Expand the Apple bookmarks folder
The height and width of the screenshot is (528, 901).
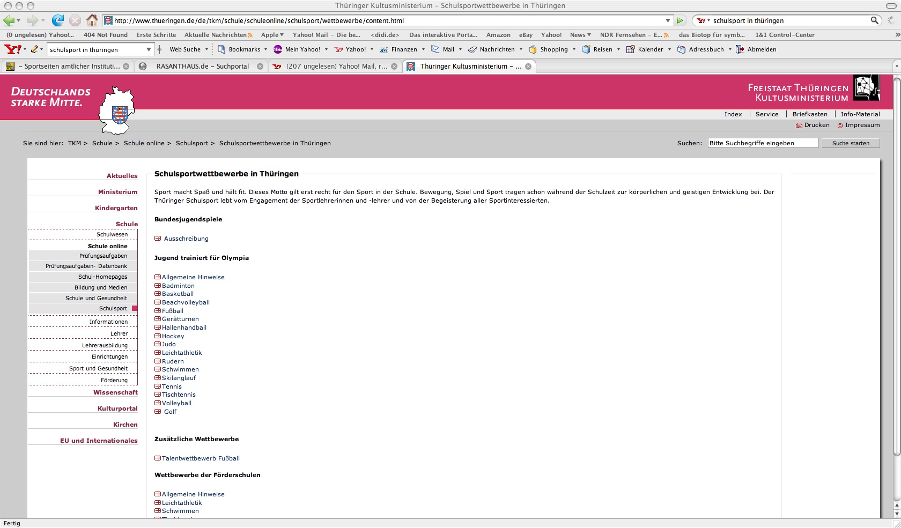coord(272,35)
